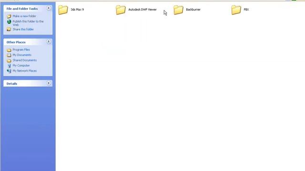Select the 'Backburner' folder name text

coord(193,9)
